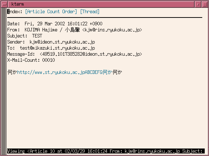This screenshot has width=209, height=156.
Task: Open the kterm window menu button
Action: point(4,4)
